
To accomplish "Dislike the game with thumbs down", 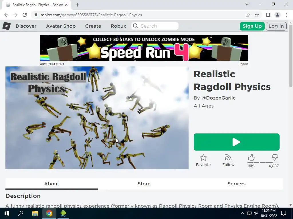I will coord(275,157).
